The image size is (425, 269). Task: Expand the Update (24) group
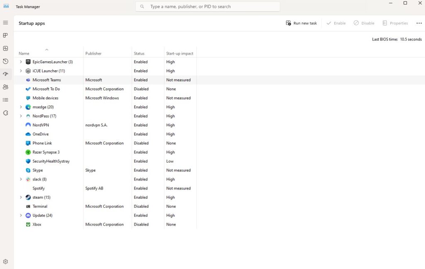[21, 216]
